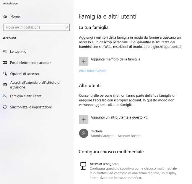Click michele's user avatar icon
The width and height of the screenshot is (192, 184).
84,133
